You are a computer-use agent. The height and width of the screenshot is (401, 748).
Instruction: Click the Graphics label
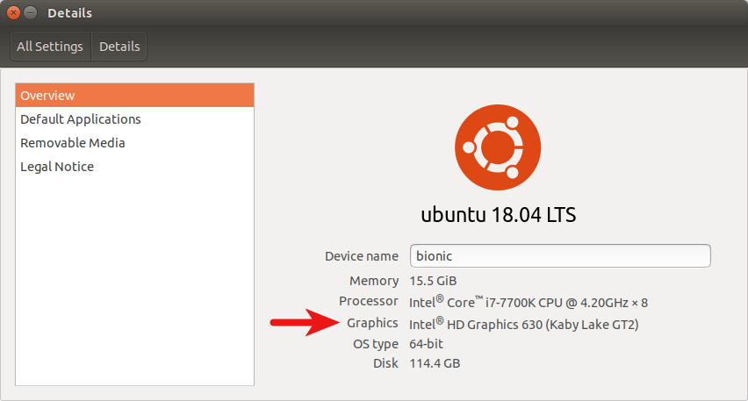372,323
